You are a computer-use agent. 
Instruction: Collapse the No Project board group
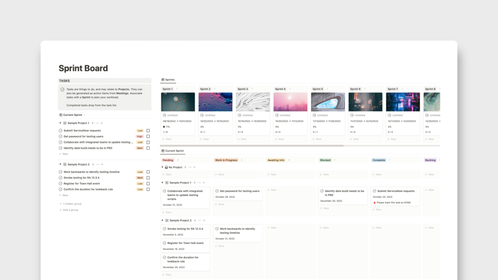pos(163,167)
